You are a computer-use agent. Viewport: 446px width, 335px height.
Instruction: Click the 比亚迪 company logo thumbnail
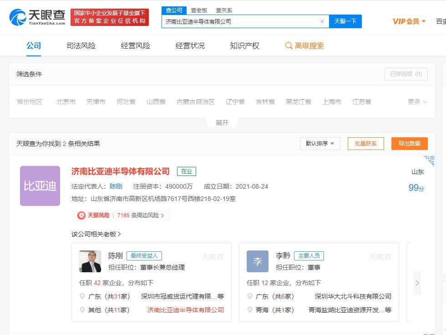pos(40,186)
